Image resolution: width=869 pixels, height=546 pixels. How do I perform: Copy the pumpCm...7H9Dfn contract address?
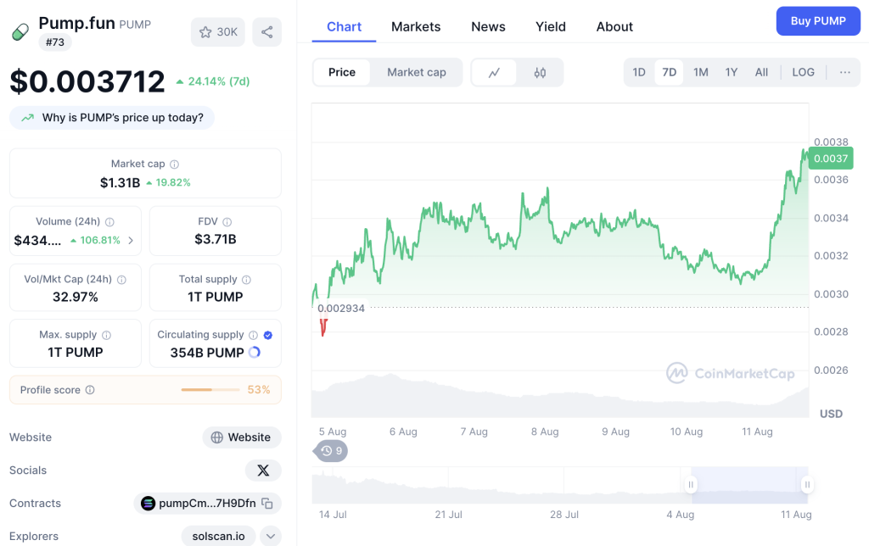pyautogui.click(x=267, y=504)
